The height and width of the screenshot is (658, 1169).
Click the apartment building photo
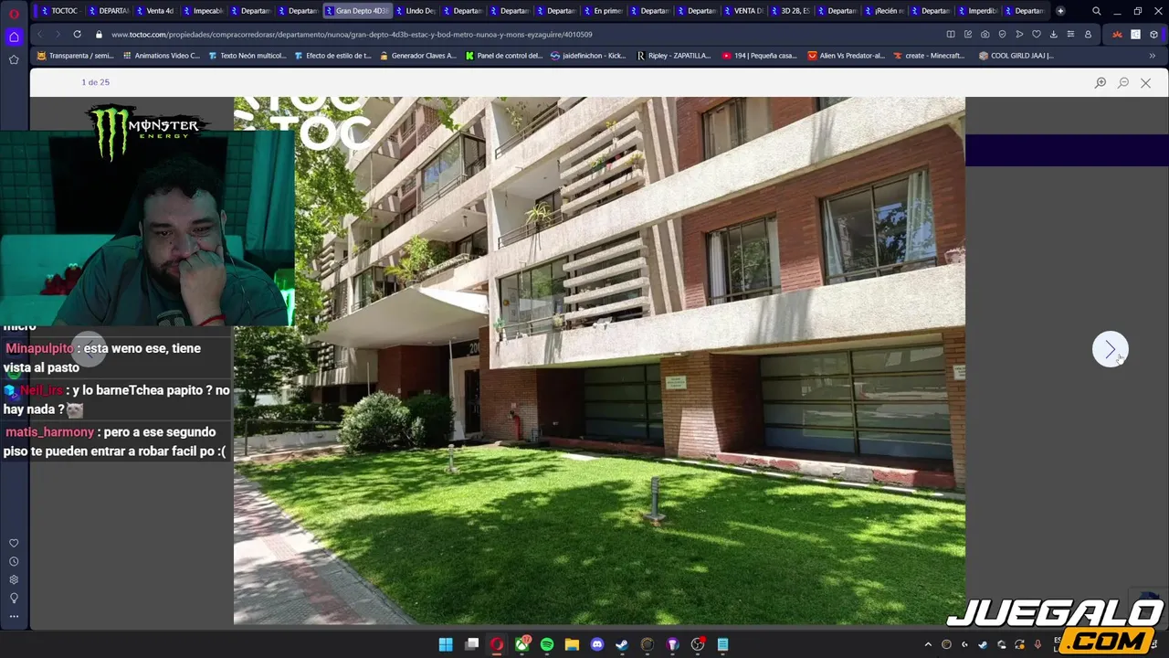click(599, 361)
